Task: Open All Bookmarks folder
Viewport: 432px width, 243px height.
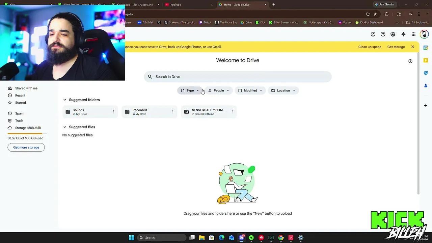Action: [x=417, y=23]
